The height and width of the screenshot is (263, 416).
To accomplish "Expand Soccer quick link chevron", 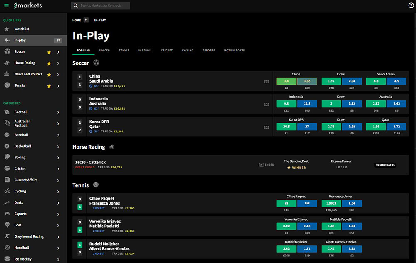I will click(58, 52).
